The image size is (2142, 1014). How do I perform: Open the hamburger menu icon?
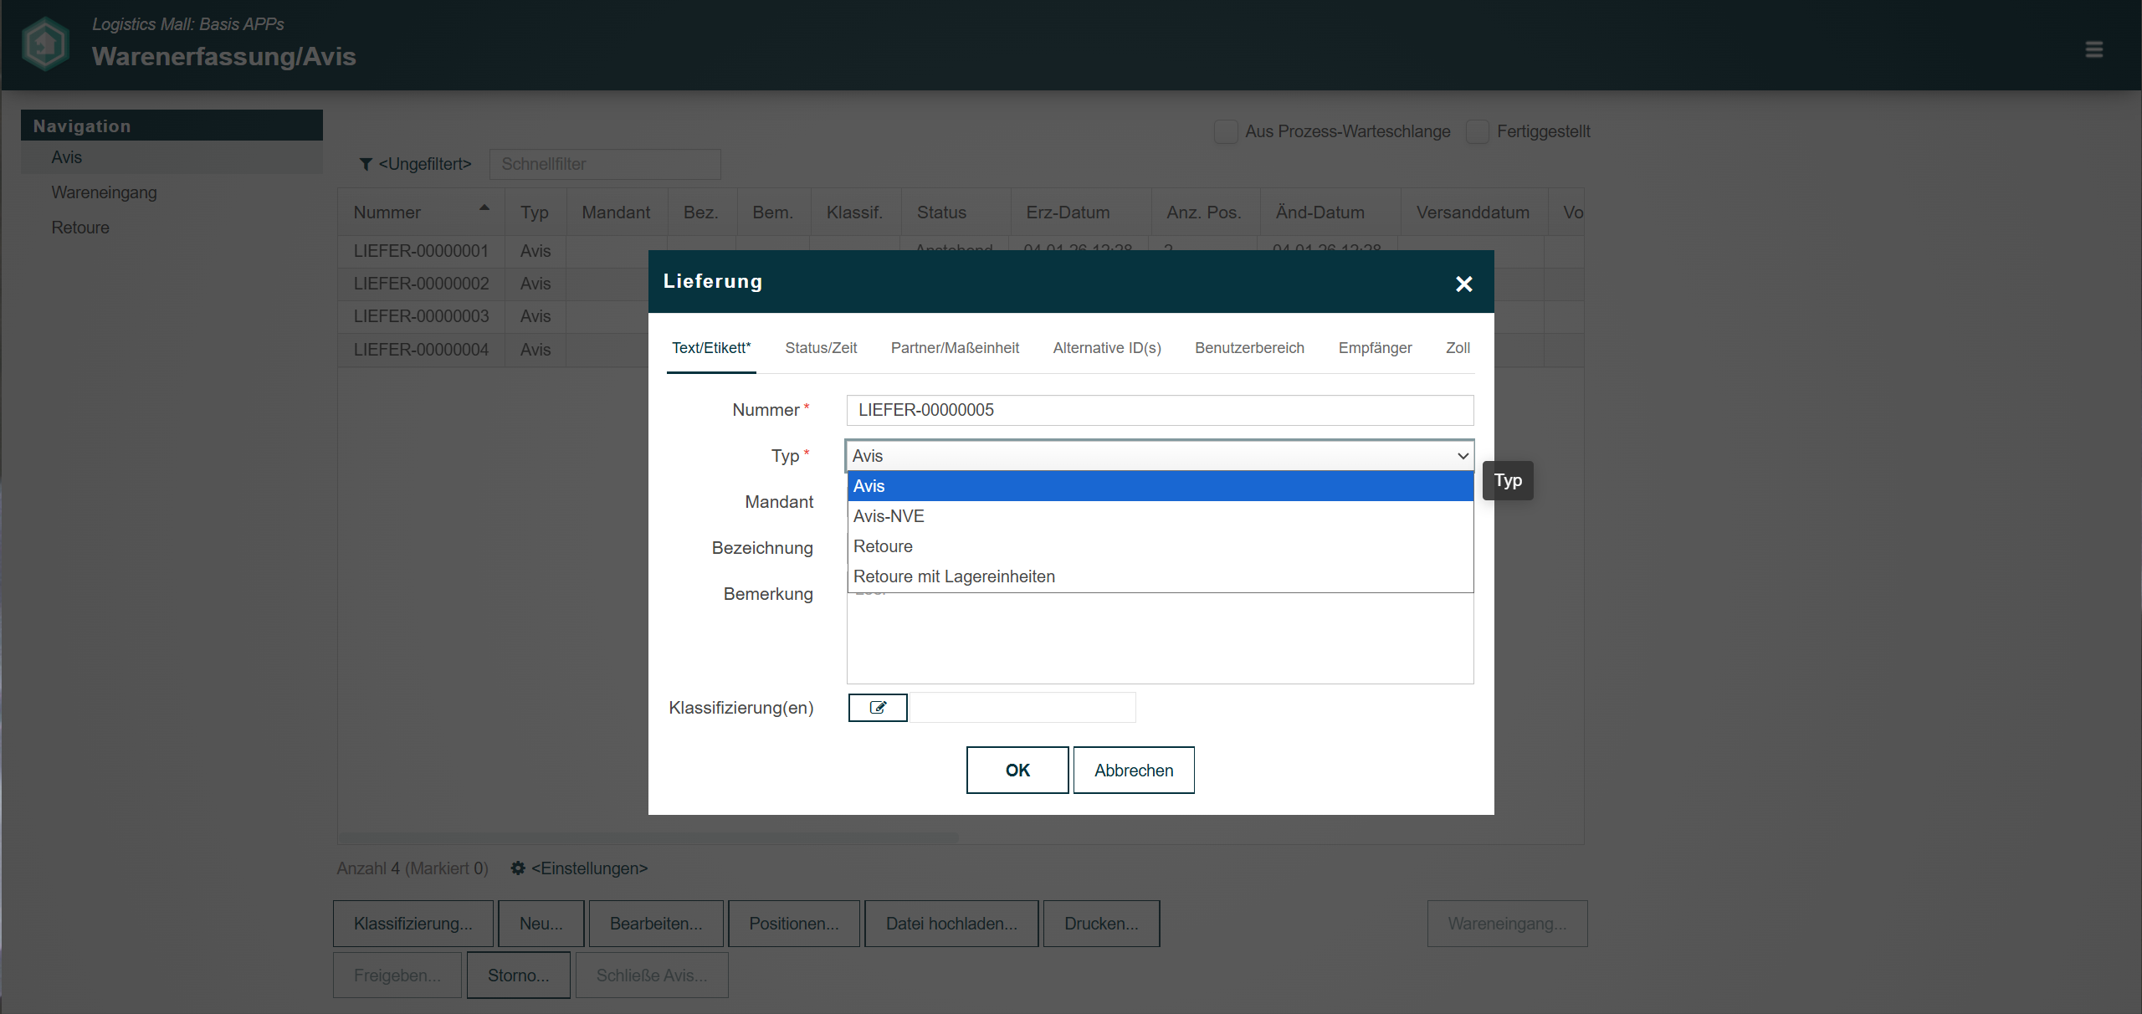[x=2093, y=49]
